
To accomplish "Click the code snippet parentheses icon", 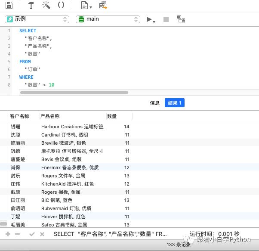I will pyautogui.click(x=61, y=5).
